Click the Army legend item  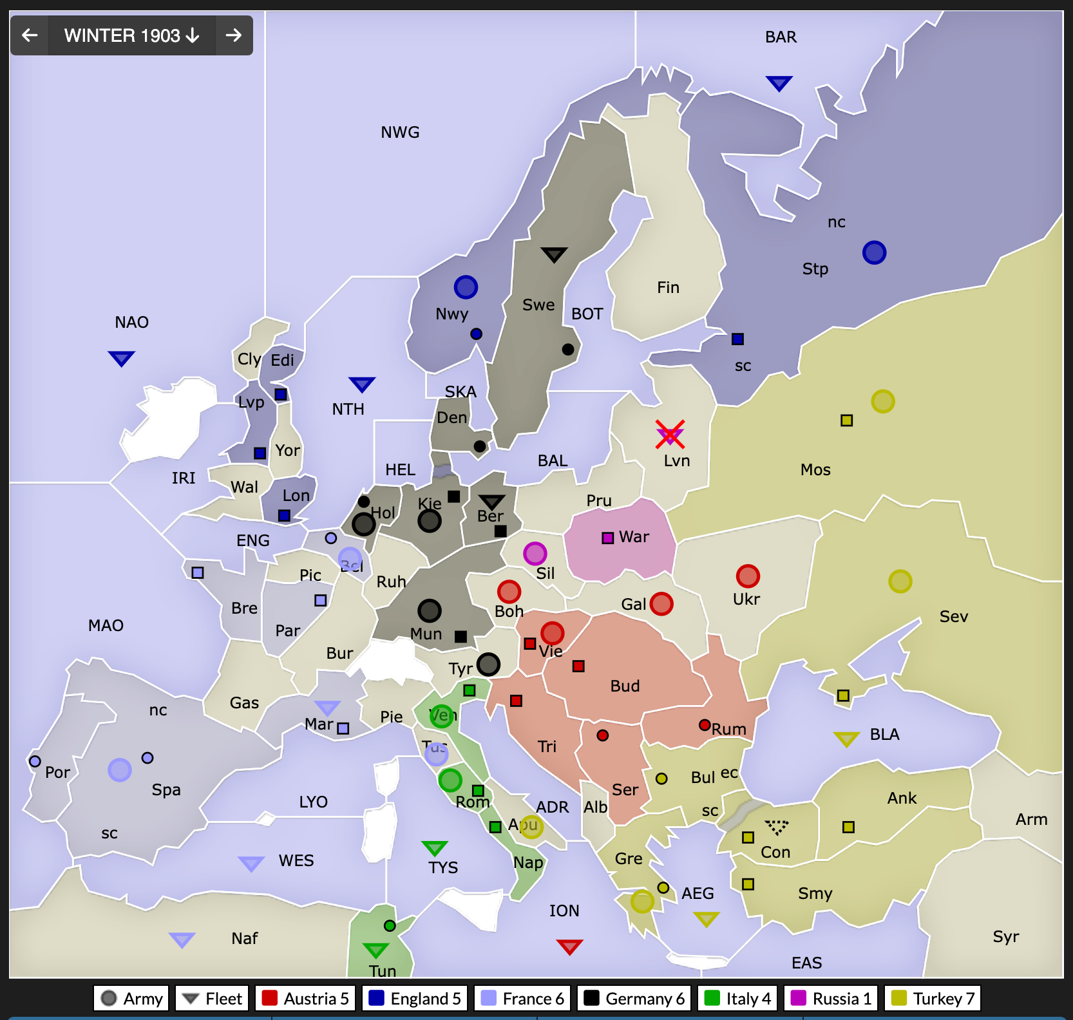pos(131,999)
